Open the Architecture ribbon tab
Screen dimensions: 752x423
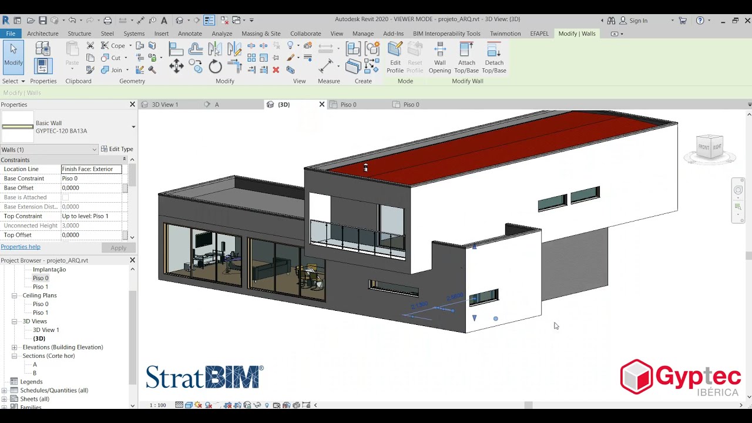(x=42, y=33)
